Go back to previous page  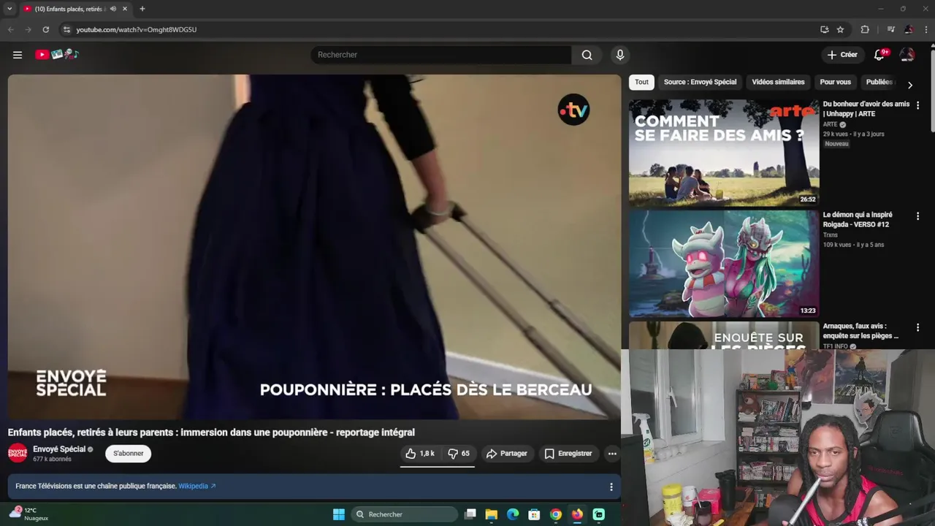coord(10,29)
